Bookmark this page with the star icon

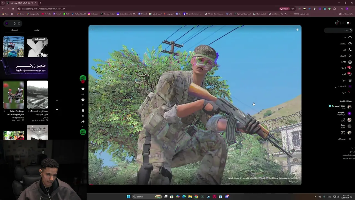pos(292,9)
